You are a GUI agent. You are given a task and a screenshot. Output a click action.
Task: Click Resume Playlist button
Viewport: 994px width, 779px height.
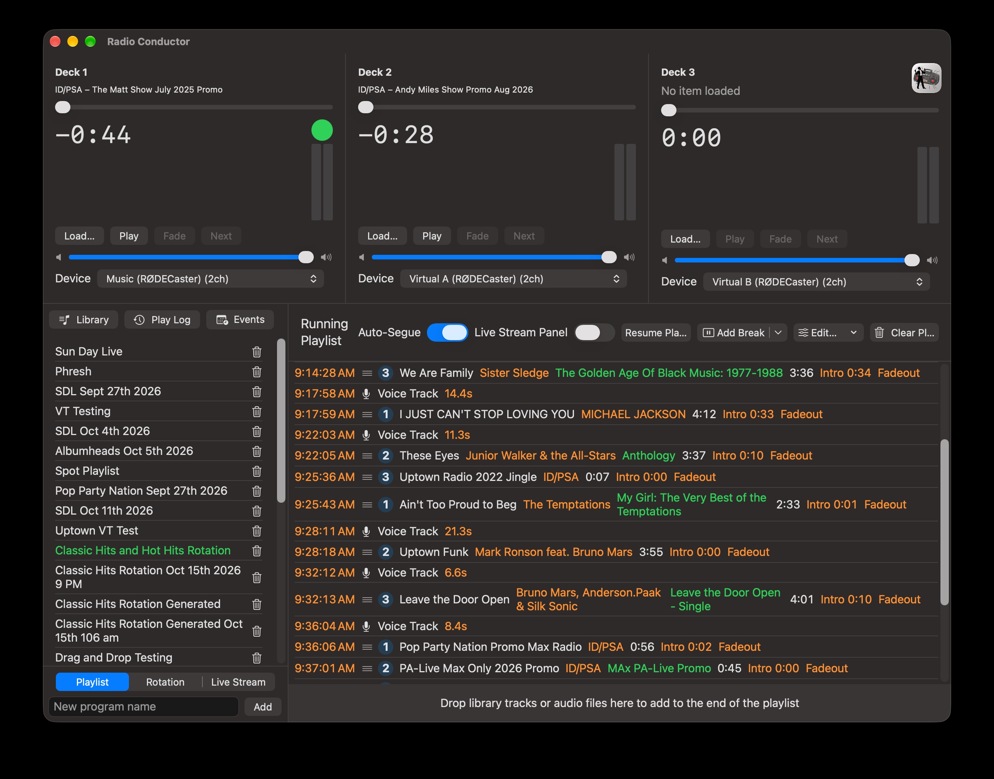[656, 332]
